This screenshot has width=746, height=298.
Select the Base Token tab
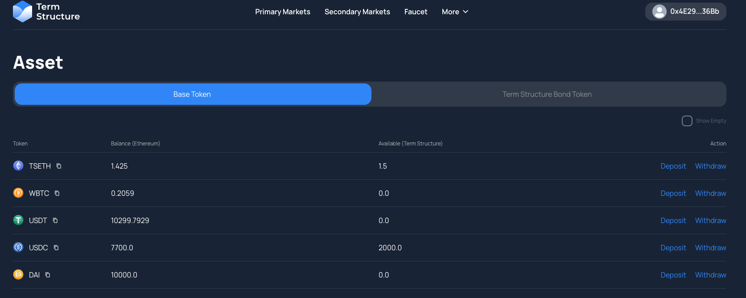[193, 94]
